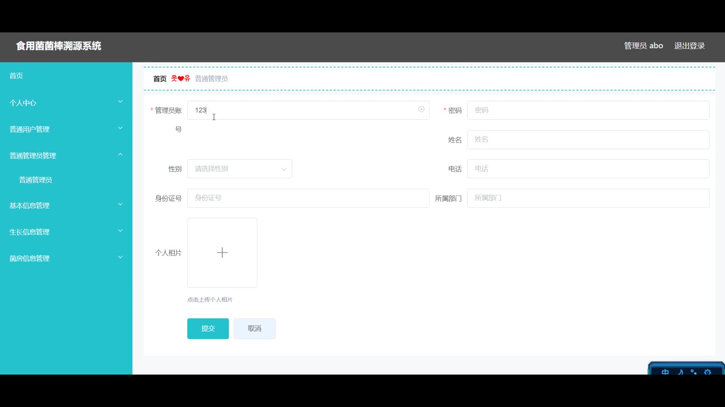Expand the 生长信息管理 sidebar menu
Image resolution: width=725 pixels, height=407 pixels.
(66, 232)
